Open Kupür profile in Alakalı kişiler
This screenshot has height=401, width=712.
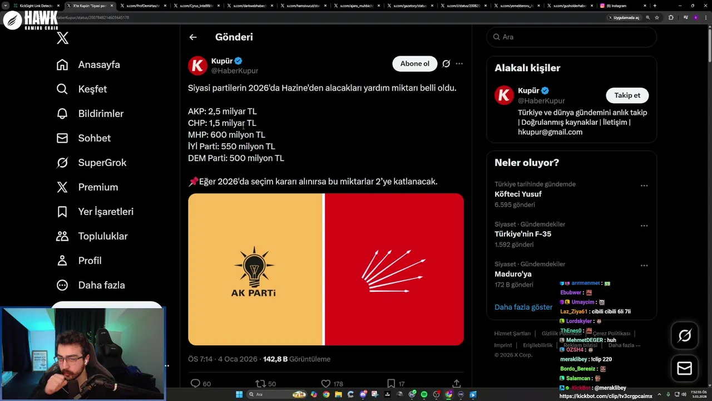(528, 91)
